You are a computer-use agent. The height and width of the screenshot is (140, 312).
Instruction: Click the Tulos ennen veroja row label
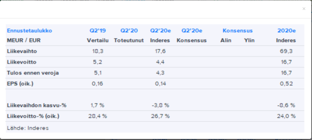[33, 73]
